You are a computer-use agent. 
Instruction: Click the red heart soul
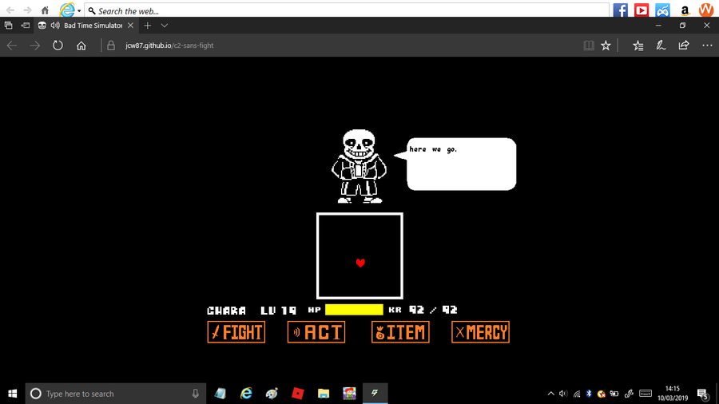click(x=360, y=263)
